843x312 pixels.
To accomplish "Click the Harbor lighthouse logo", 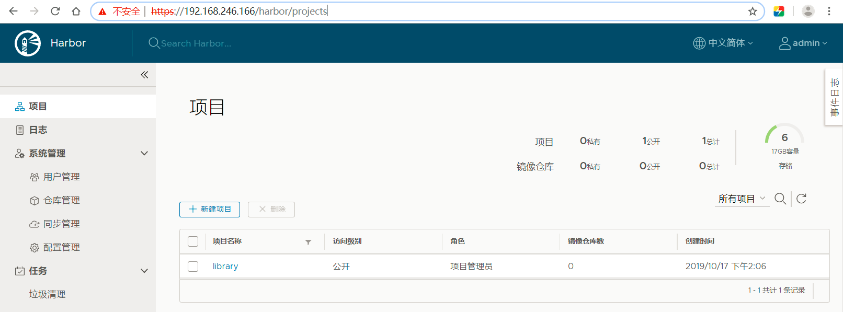I will 28,43.
